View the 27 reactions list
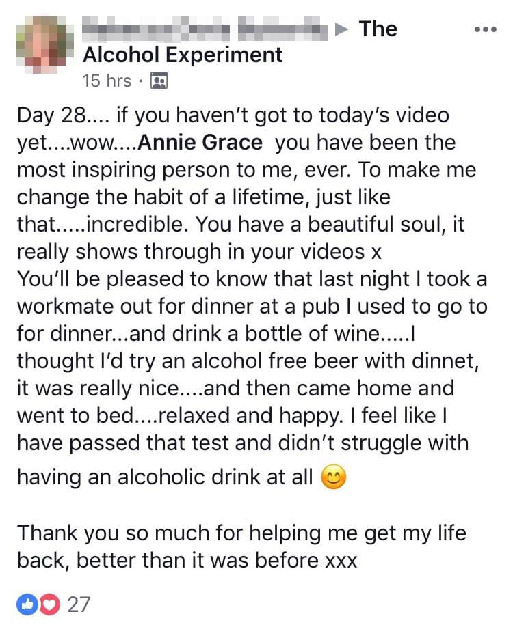Image resolution: width=513 pixels, height=627 pixels. coord(78,604)
